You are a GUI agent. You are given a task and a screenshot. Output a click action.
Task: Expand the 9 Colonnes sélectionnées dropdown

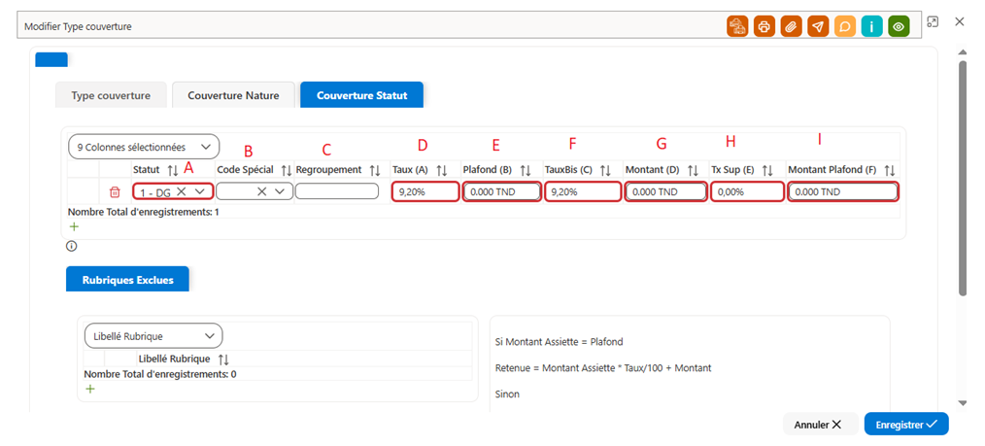144,147
